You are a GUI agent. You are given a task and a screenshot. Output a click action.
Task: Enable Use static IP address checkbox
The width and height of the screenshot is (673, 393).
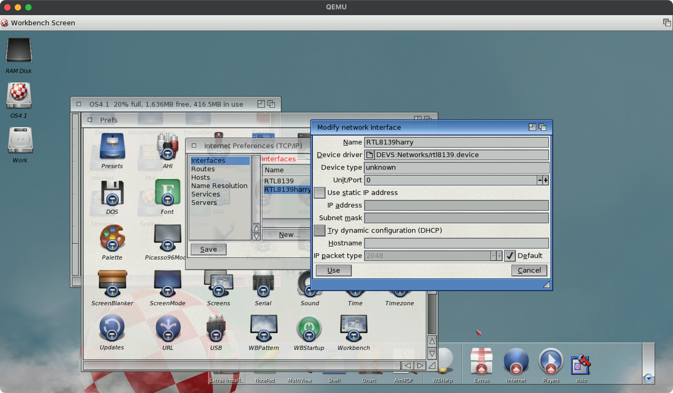click(319, 193)
